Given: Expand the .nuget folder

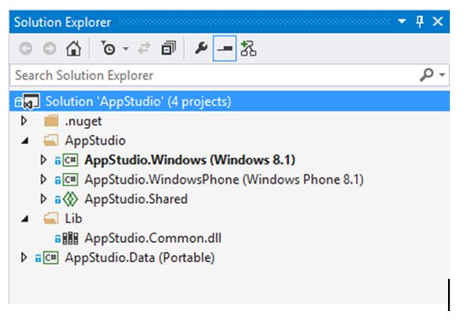Looking at the screenshot, I should (24, 121).
